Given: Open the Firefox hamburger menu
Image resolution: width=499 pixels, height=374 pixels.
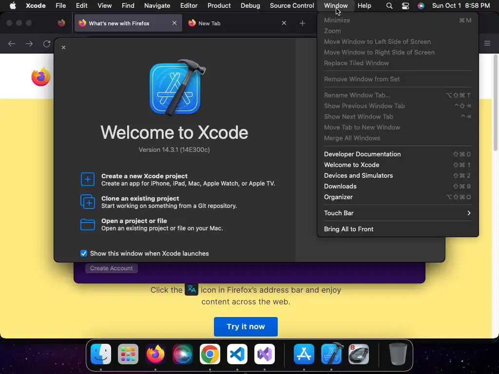Looking at the screenshot, I should pyautogui.click(x=487, y=43).
